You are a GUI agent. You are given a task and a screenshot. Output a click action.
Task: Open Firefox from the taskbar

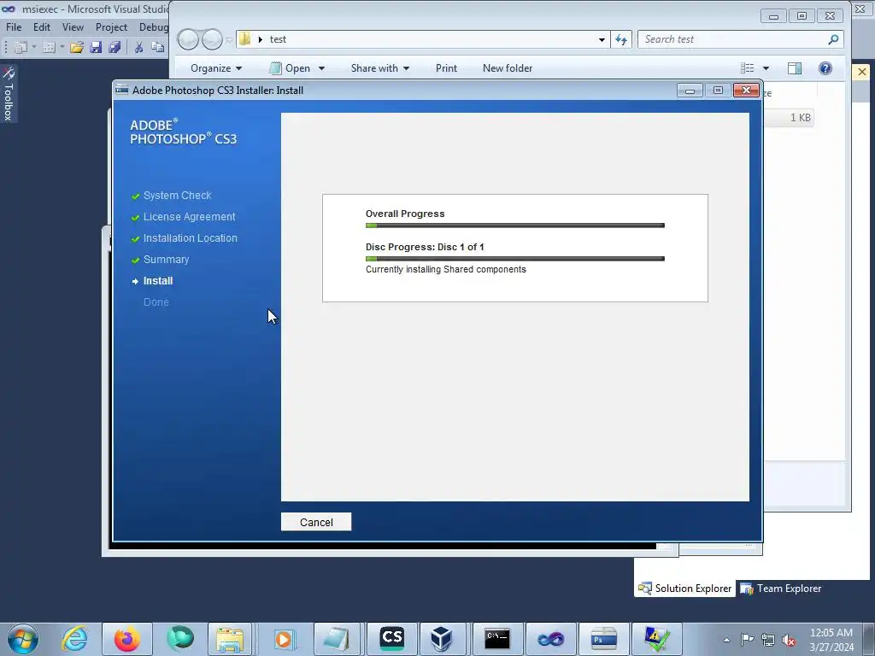[126, 639]
